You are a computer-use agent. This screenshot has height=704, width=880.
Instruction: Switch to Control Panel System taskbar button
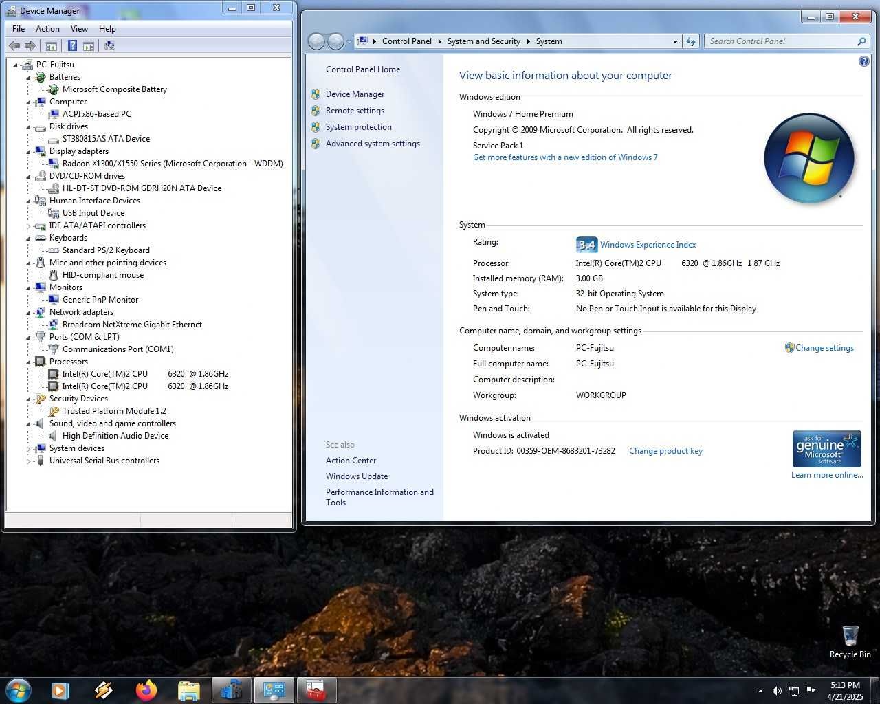click(x=274, y=690)
